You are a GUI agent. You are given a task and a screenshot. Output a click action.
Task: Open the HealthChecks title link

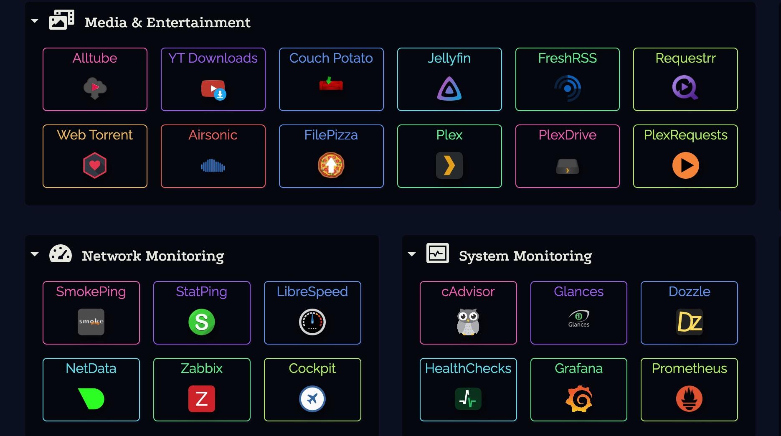(468, 368)
